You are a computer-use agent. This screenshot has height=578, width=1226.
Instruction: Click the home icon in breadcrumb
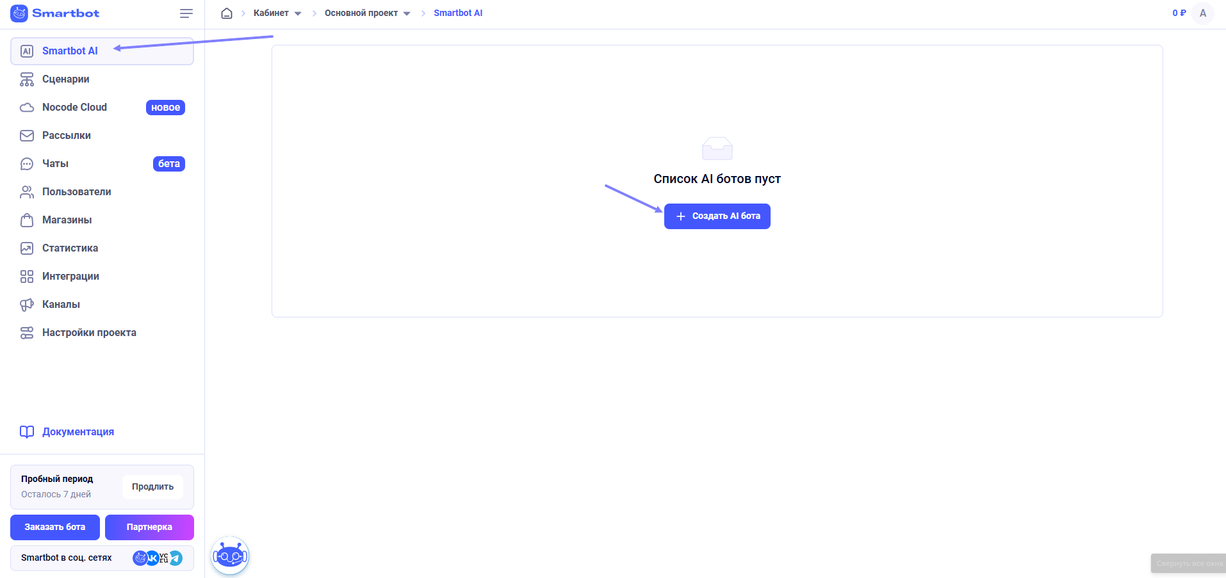tap(227, 13)
